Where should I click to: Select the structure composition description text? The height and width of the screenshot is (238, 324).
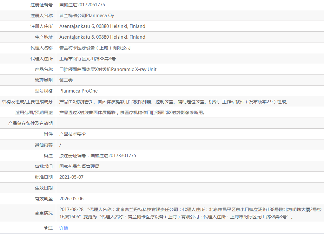point(174,102)
